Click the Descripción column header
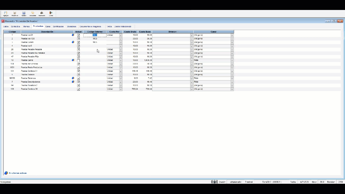This screenshot has height=194, width=345. click(x=47, y=32)
